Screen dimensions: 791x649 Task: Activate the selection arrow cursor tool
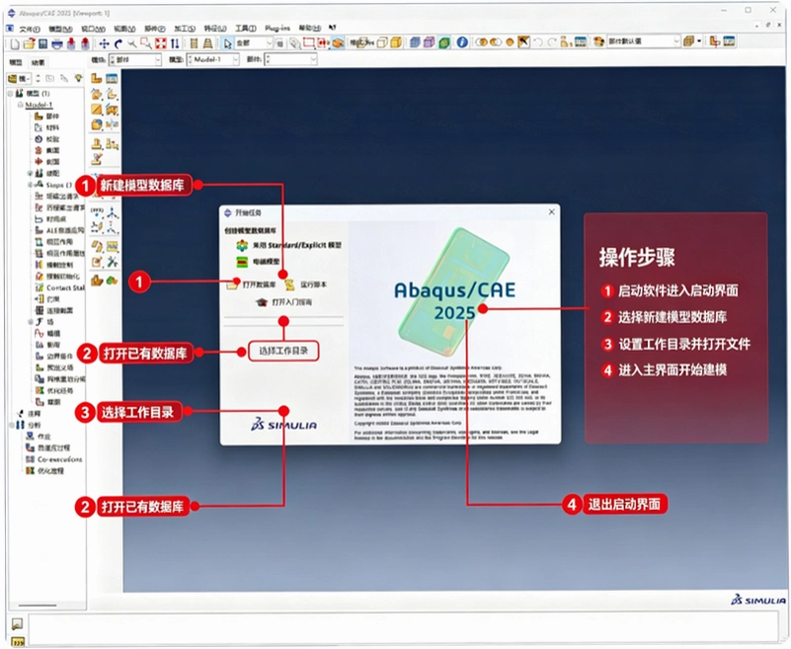(227, 43)
